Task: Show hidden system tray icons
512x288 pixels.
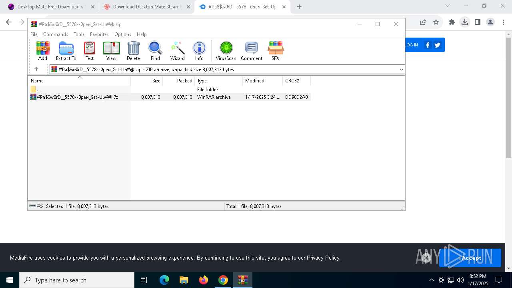Action: pos(431,280)
